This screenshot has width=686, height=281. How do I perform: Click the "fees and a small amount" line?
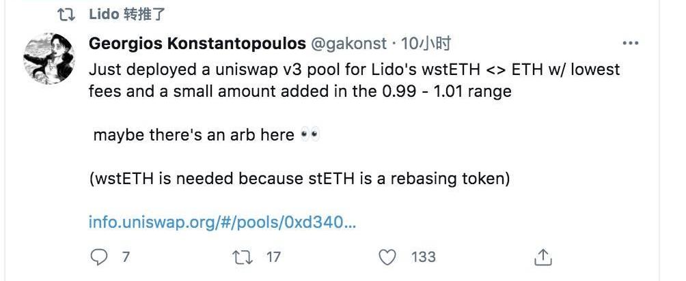coord(300,91)
